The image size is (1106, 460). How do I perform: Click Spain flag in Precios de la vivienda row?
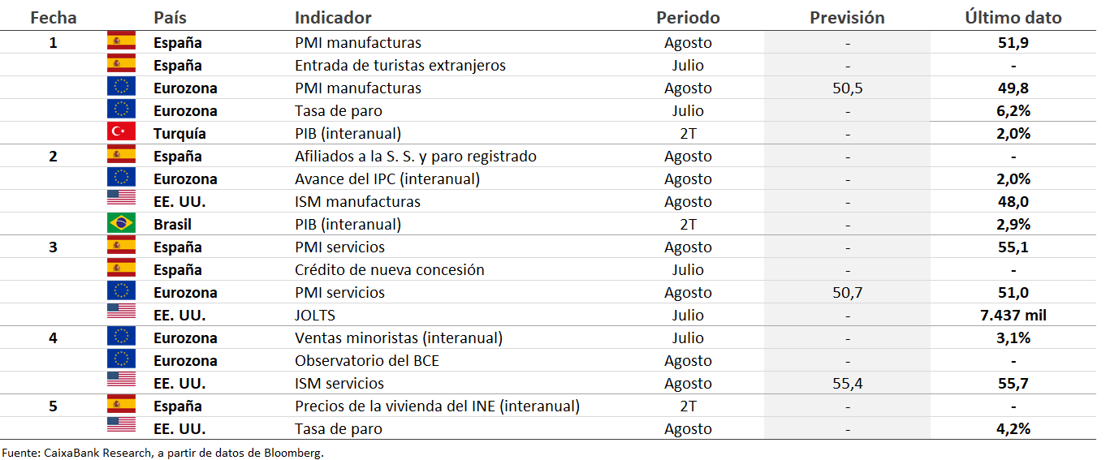[x=121, y=406]
